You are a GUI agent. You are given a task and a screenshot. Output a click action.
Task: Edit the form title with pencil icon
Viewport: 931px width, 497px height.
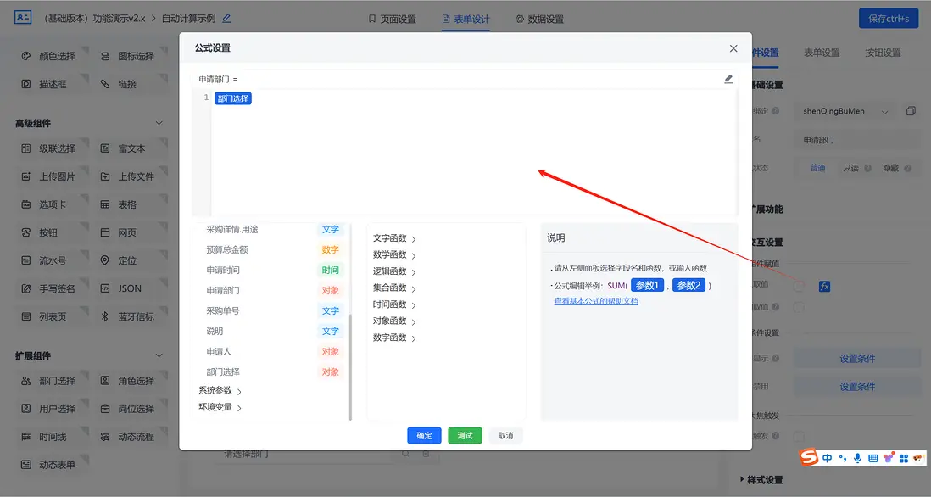(x=226, y=19)
